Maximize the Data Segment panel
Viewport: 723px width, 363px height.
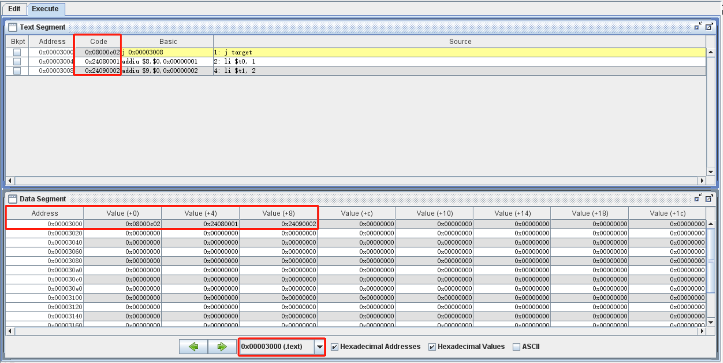[x=709, y=198]
